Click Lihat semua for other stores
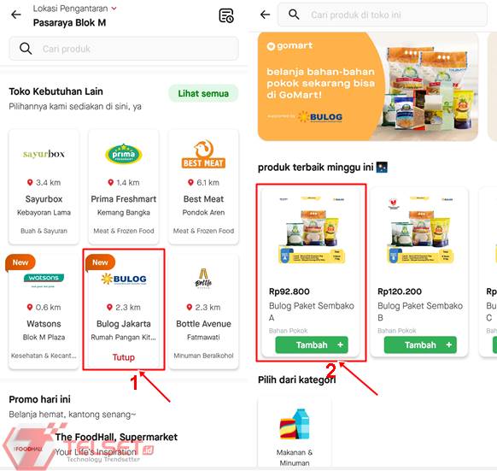The height and width of the screenshot is (471, 497). [x=203, y=93]
